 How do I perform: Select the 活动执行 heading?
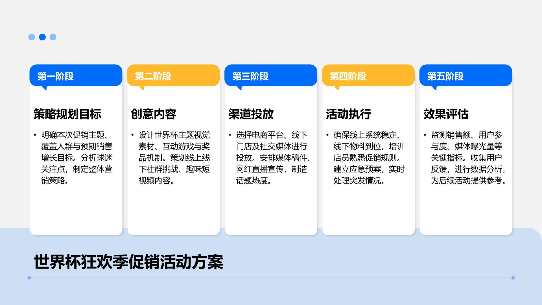pos(348,114)
